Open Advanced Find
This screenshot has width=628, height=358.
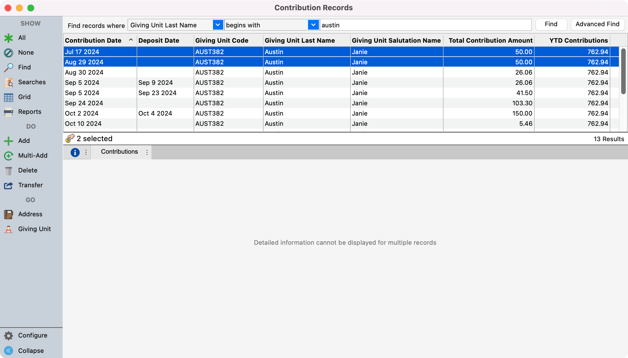click(597, 24)
